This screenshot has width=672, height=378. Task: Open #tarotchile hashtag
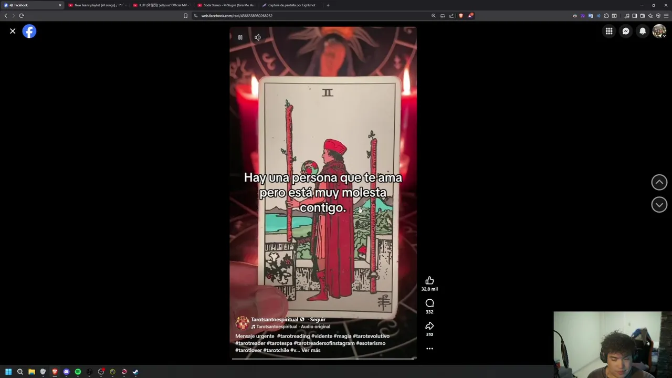click(x=276, y=350)
